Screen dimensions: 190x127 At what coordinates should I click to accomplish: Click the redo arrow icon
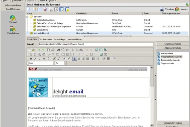pyautogui.click(x=91, y=50)
